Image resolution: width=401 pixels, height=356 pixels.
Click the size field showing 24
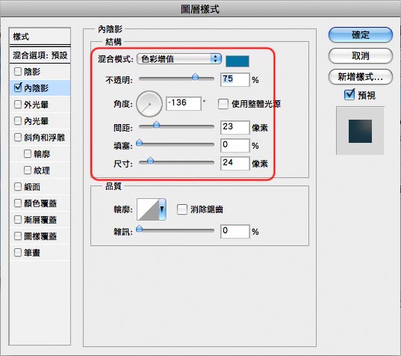[x=234, y=163]
